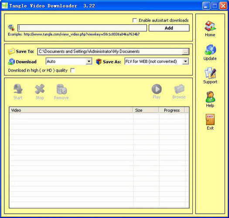
Task: Click the Browse folder icon
Action: click(179, 89)
